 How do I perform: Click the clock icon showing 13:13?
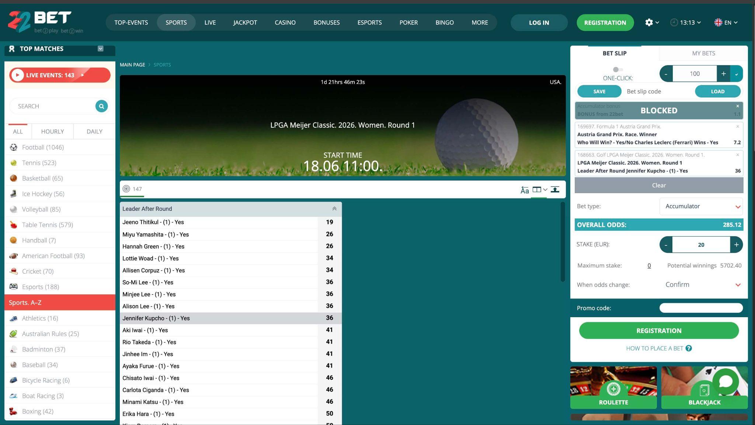(x=674, y=22)
